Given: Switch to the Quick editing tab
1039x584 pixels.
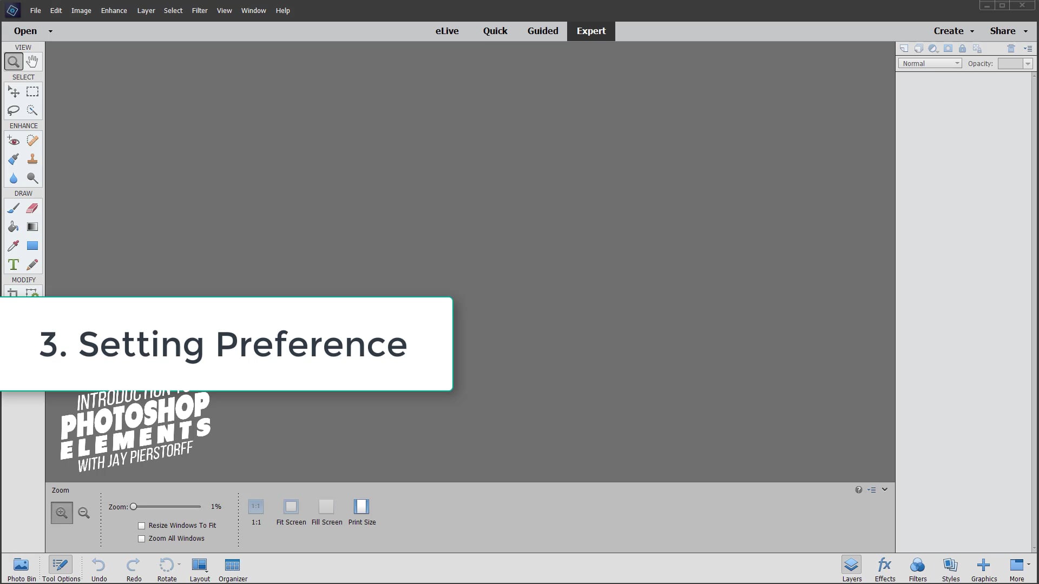Looking at the screenshot, I should point(495,31).
